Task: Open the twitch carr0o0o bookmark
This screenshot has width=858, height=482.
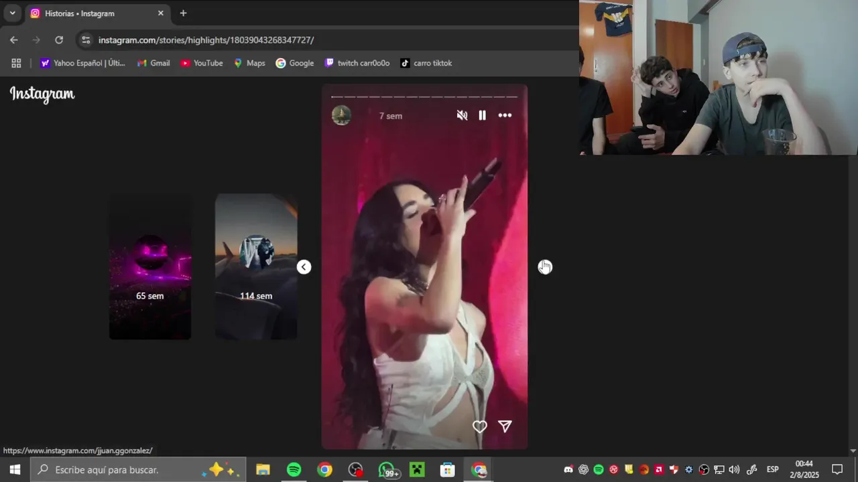Action: [x=357, y=63]
